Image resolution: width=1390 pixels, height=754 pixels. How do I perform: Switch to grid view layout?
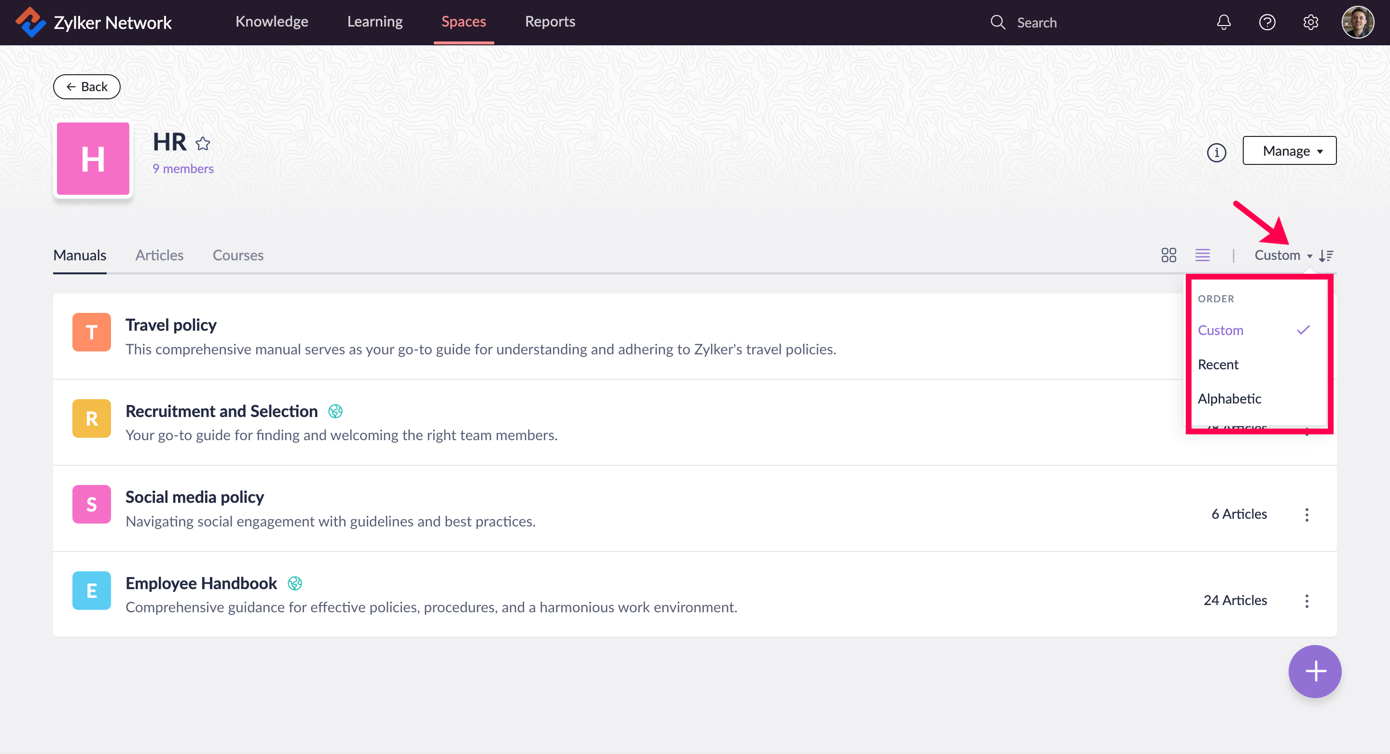pos(1168,255)
